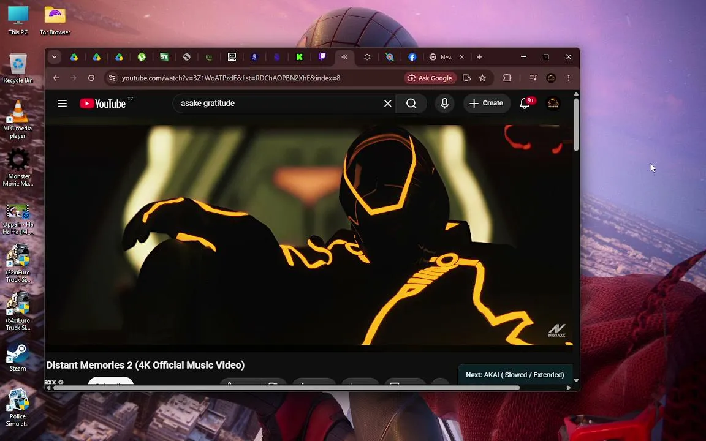
Task: Reload the YouTube page
Action: pyautogui.click(x=91, y=78)
